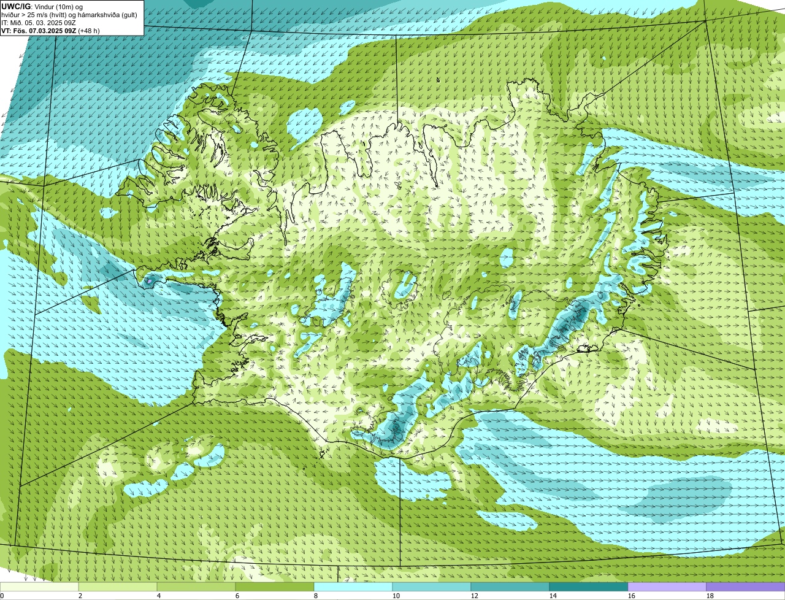Viewport: 785px width, 600px height.
Task: Click the 10–12 m/s turquoise legend swatch
Action: (432, 587)
